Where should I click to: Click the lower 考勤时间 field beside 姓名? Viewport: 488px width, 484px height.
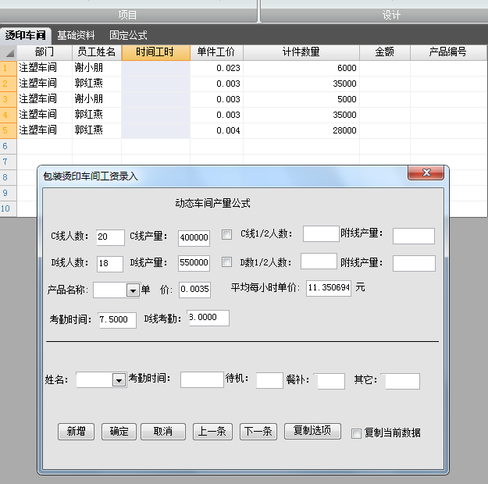pyautogui.click(x=202, y=379)
